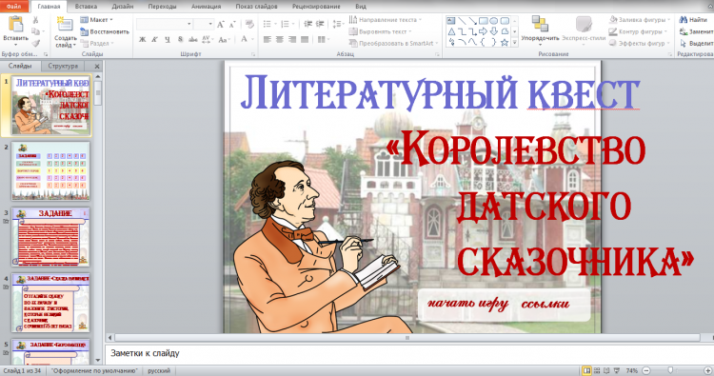Image resolution: width=714 pixels, height=376 pixels.
Task: Toggle underline formatting (Ч)
Action: coord(168,40)
